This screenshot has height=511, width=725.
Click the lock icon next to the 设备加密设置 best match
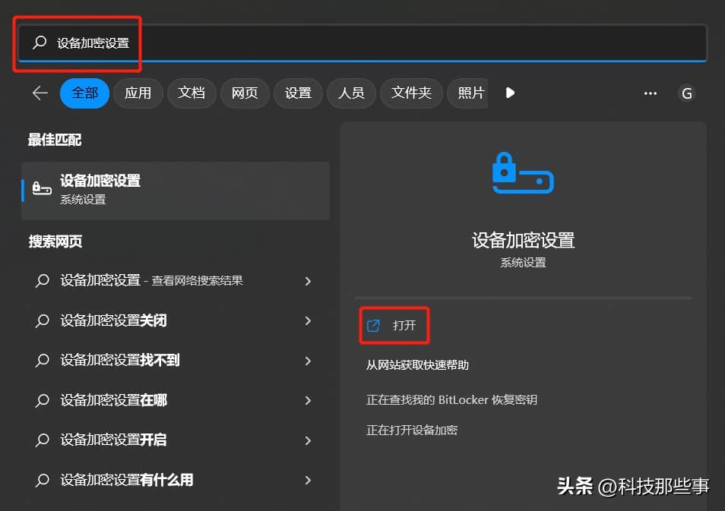42,187
